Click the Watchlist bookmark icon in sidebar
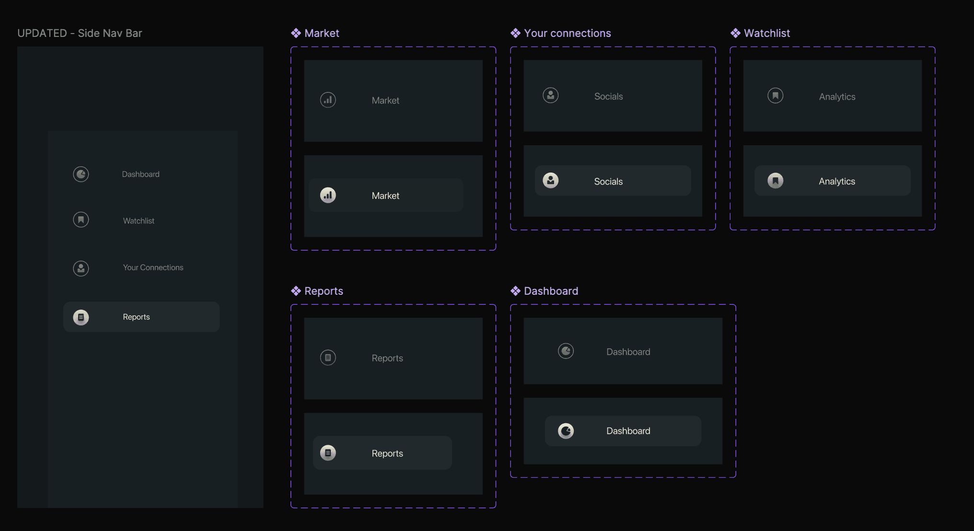 81,220
